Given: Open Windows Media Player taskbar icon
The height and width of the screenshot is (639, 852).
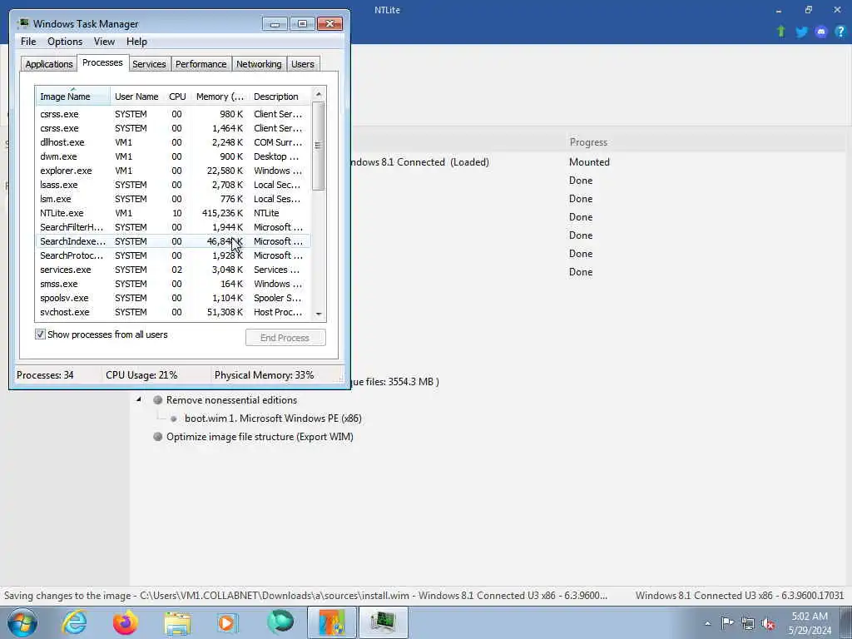Looking at the screenshot, I should point(228,622).
